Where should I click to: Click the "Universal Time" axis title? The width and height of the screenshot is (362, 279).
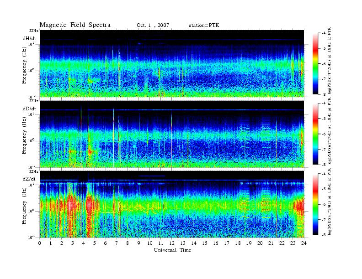tap(173, 250)
